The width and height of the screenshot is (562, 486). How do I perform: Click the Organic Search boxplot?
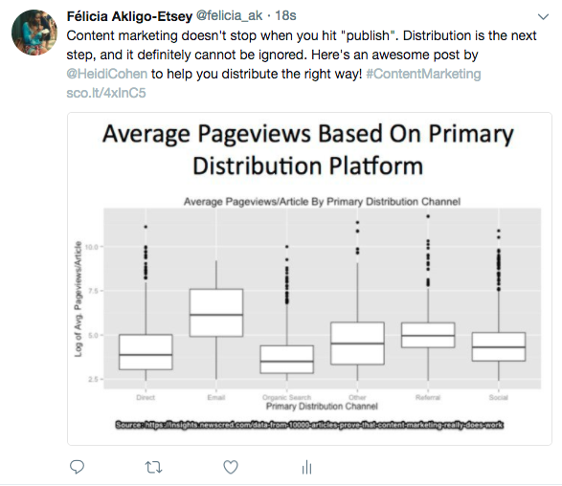click(x=286, y=359)
